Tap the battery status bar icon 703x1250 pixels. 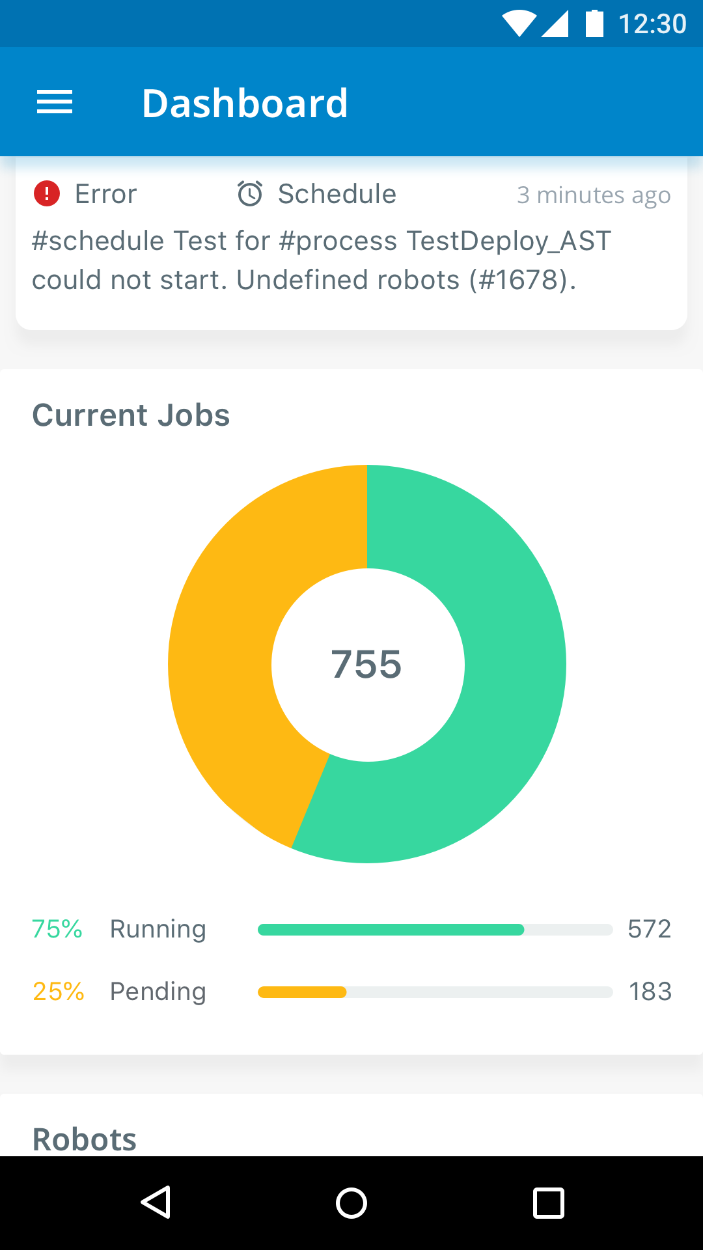[594, 23]
